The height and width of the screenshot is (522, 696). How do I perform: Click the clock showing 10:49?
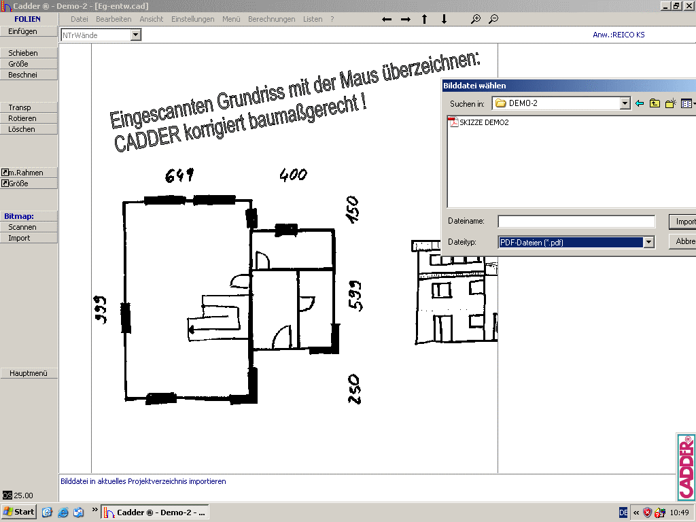679,512
